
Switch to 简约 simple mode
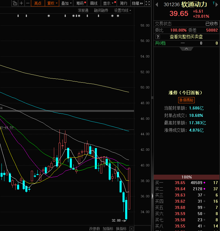123,3
